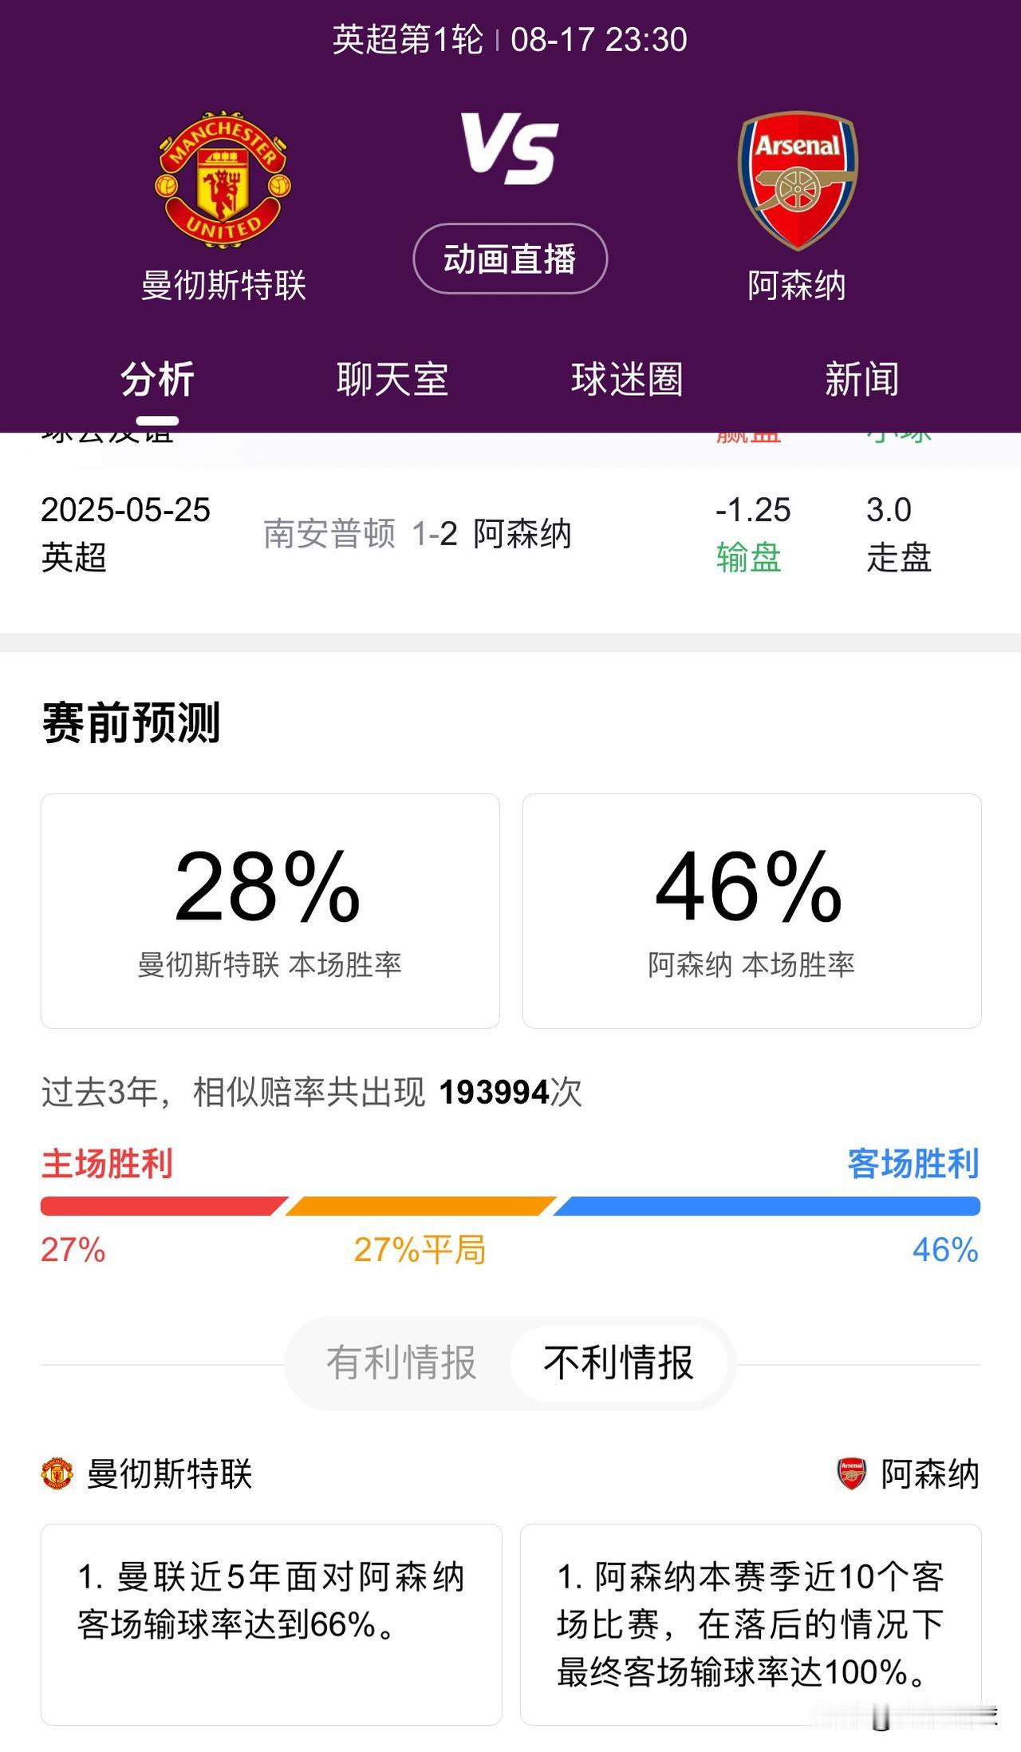Tap the blue 客场胜利 bar segment
The width and height of the screenshot is (1021, 1752).
click(767, 1206)
